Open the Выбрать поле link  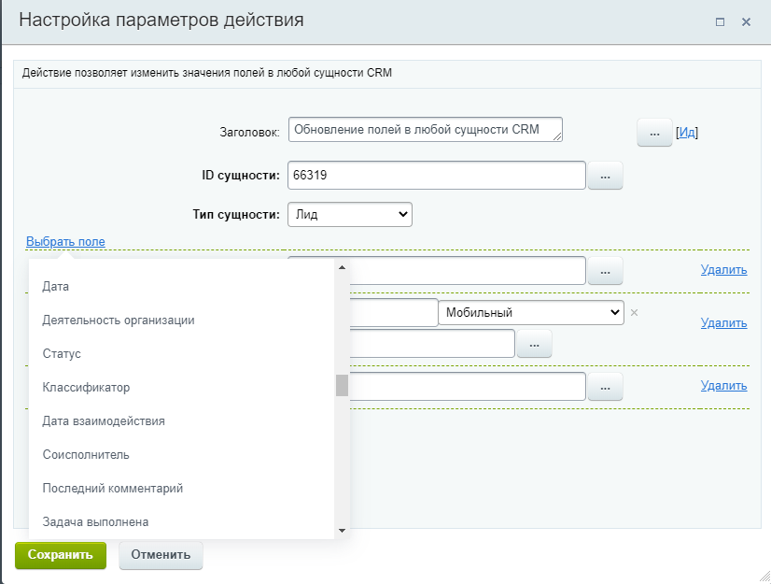(65, 242)
